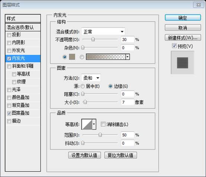206x177 pixels.
Task: Click the 等高线 contour thumbnail
Action: [87, 124]
